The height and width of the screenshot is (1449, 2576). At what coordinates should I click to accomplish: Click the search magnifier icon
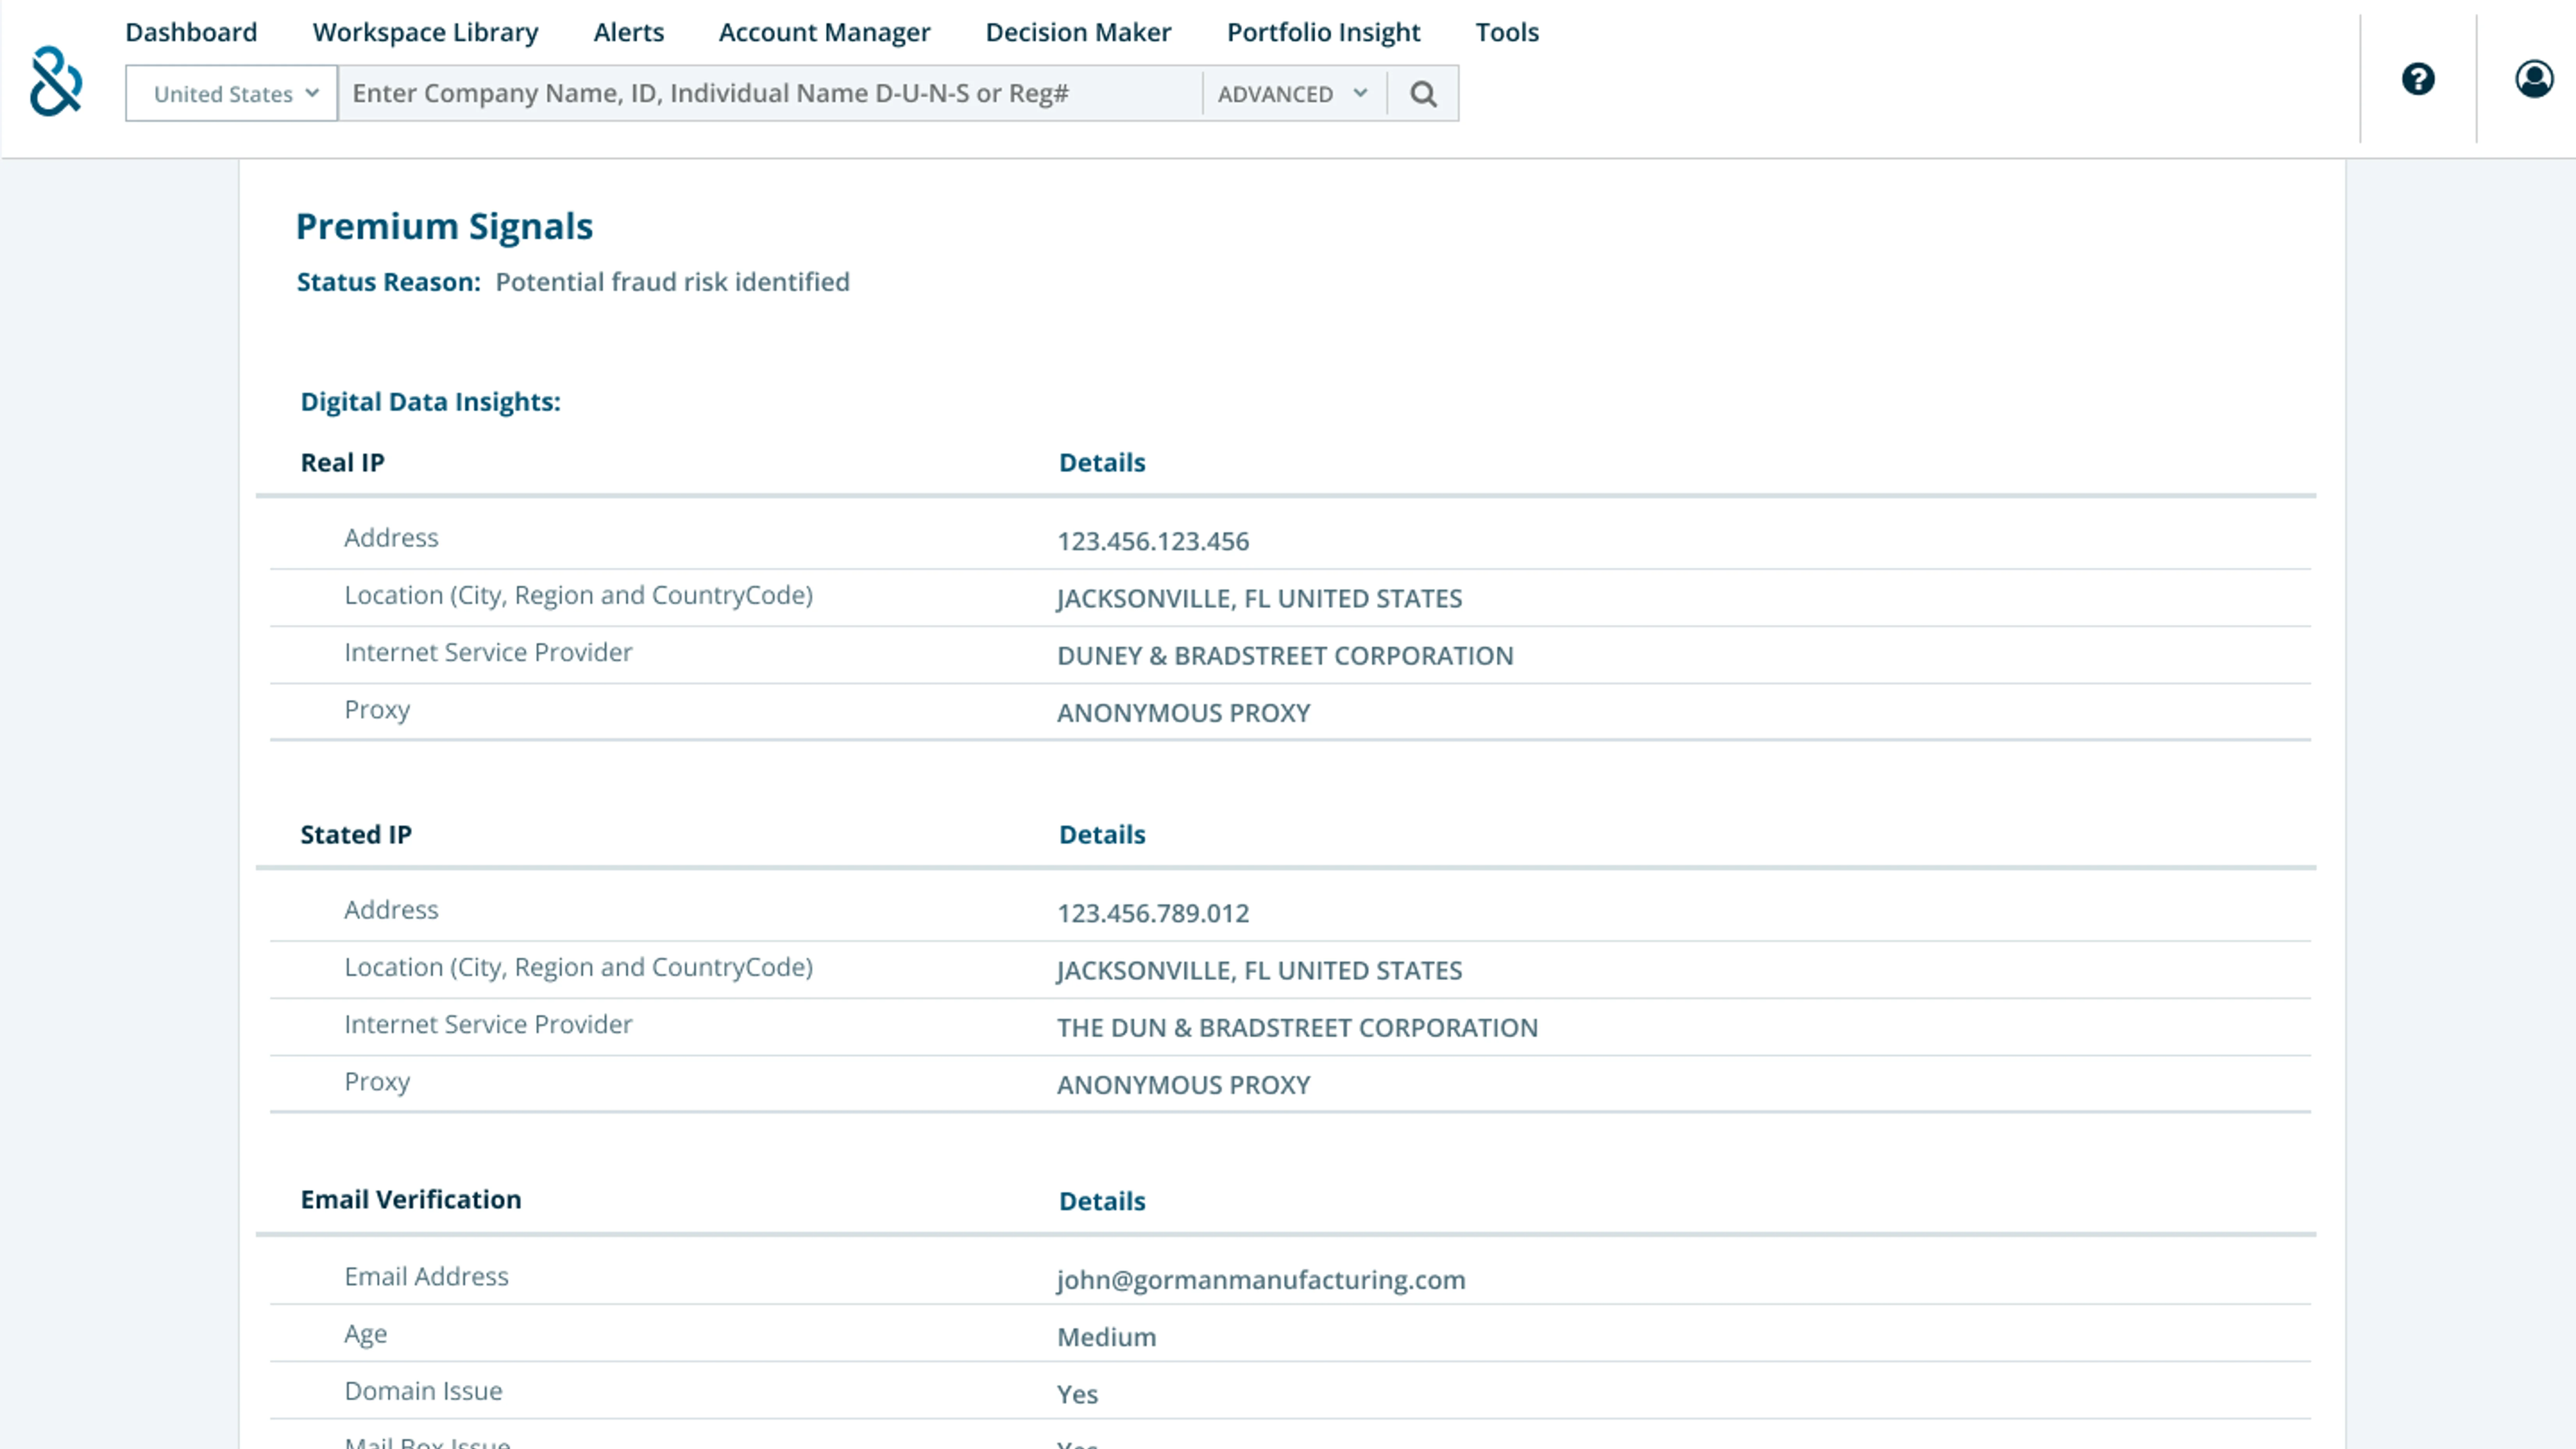point(1423,94)
